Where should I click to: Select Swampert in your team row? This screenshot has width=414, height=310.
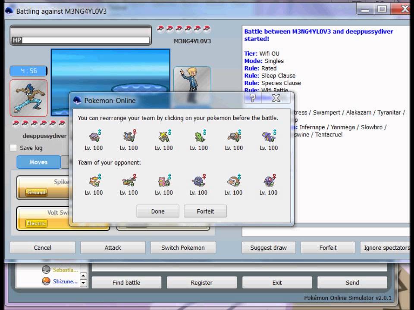[x=129, y=136]
